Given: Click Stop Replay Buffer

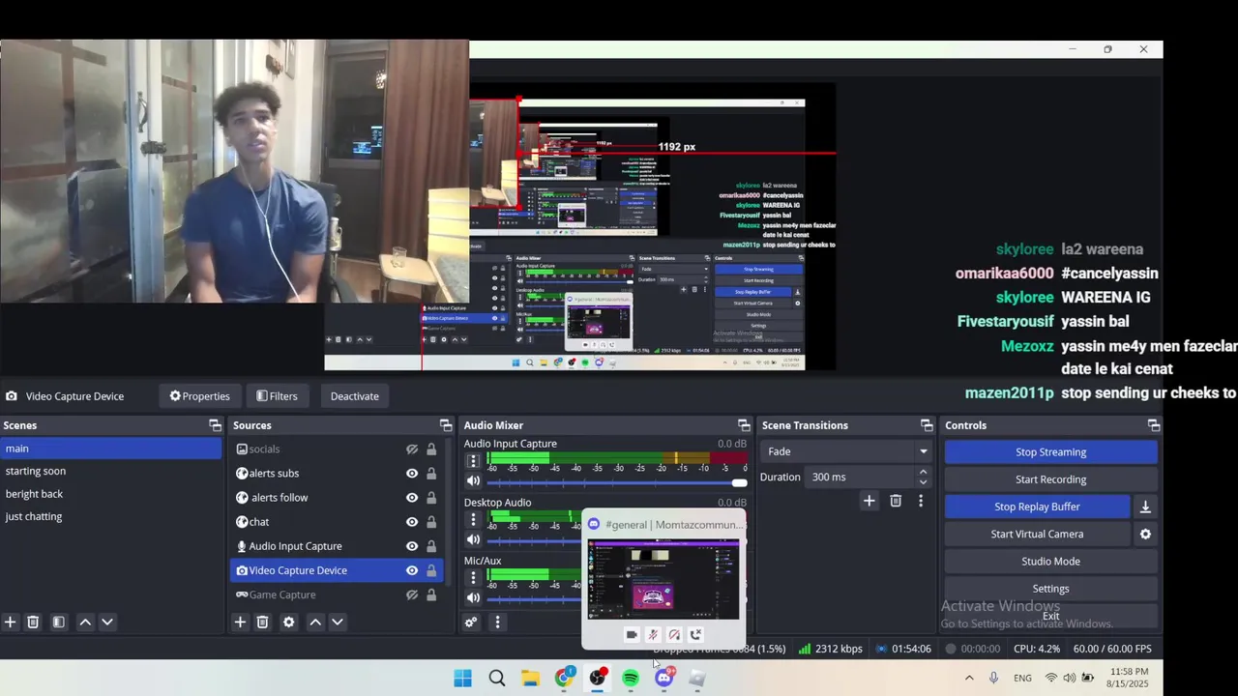Looking at the screenshot, I should [1037, 507].
